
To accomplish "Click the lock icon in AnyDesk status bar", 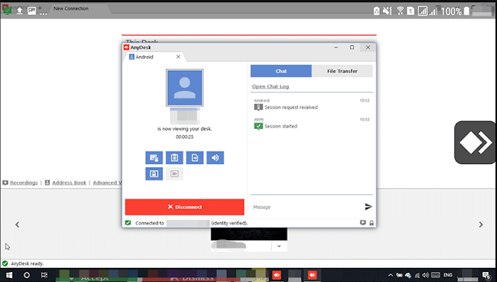I will click(x=371, y=223).
